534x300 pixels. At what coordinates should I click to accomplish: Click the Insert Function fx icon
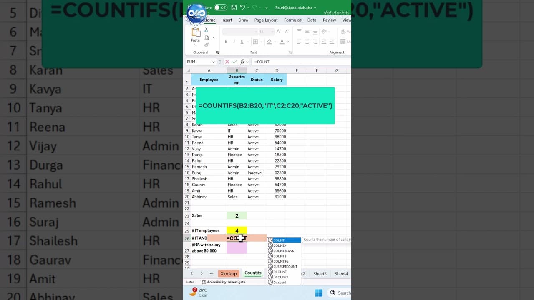pyautogui.click(x=242, y=62)
